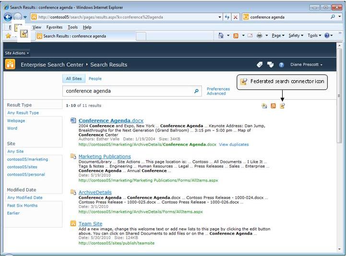Refine by contoso05/sites

(x=22, y=167)
